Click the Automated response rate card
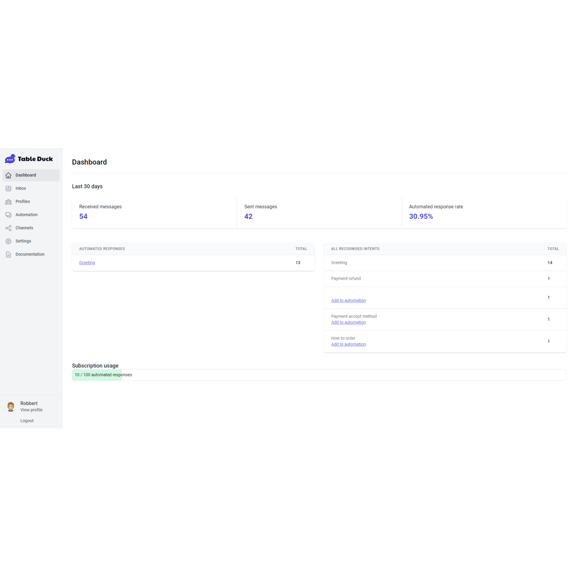Viewport: 576px width, 576px height. 484,212
